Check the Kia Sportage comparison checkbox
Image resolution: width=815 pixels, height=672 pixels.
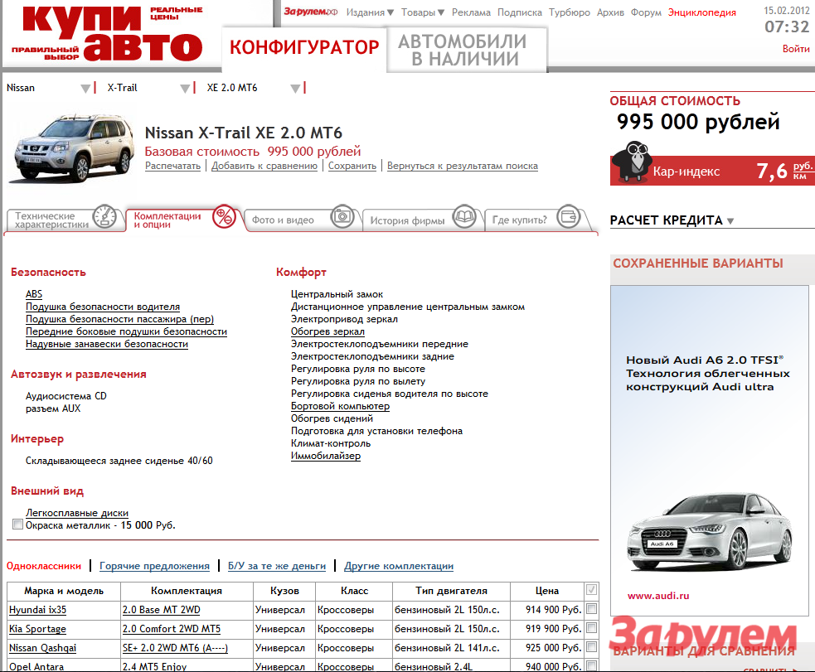[591, 628]
